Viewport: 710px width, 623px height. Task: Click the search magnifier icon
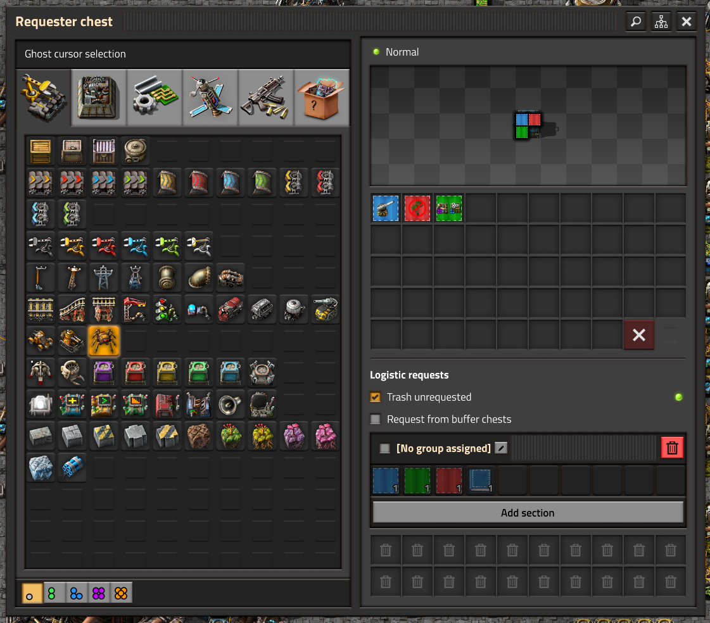point(636,22)
